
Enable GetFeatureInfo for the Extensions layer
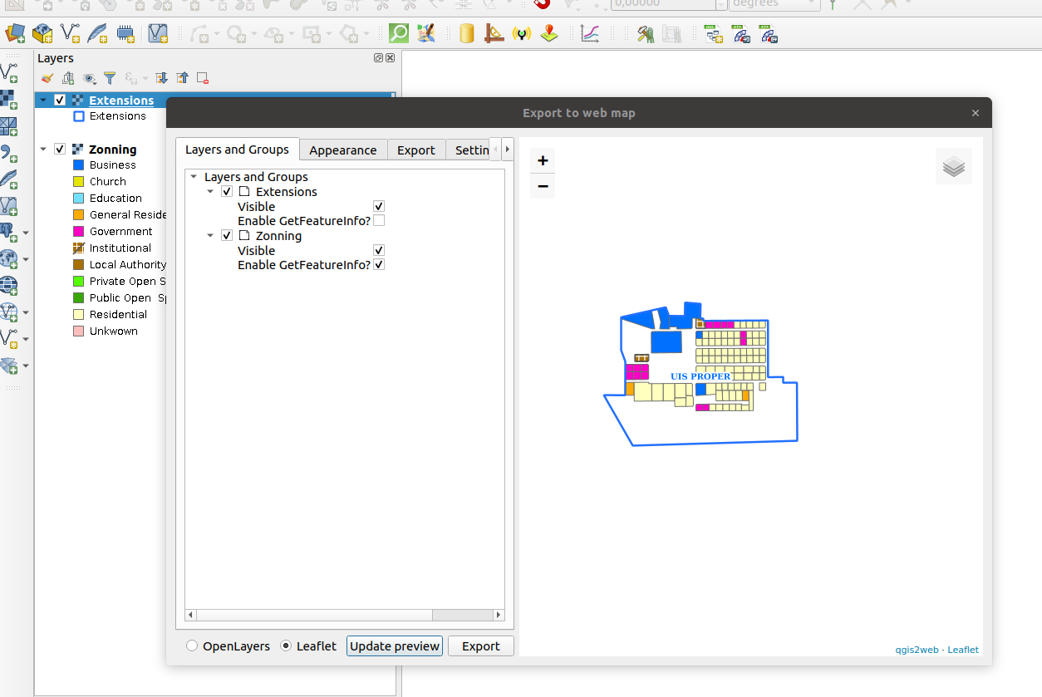(379, 220)
